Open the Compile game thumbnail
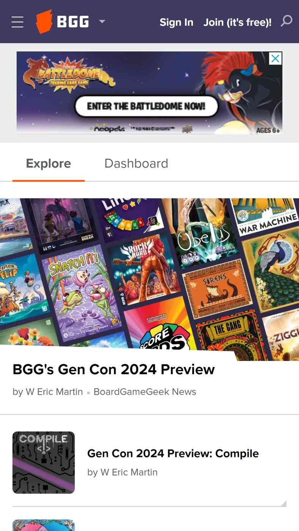The image size is (299, 531). 44,462
